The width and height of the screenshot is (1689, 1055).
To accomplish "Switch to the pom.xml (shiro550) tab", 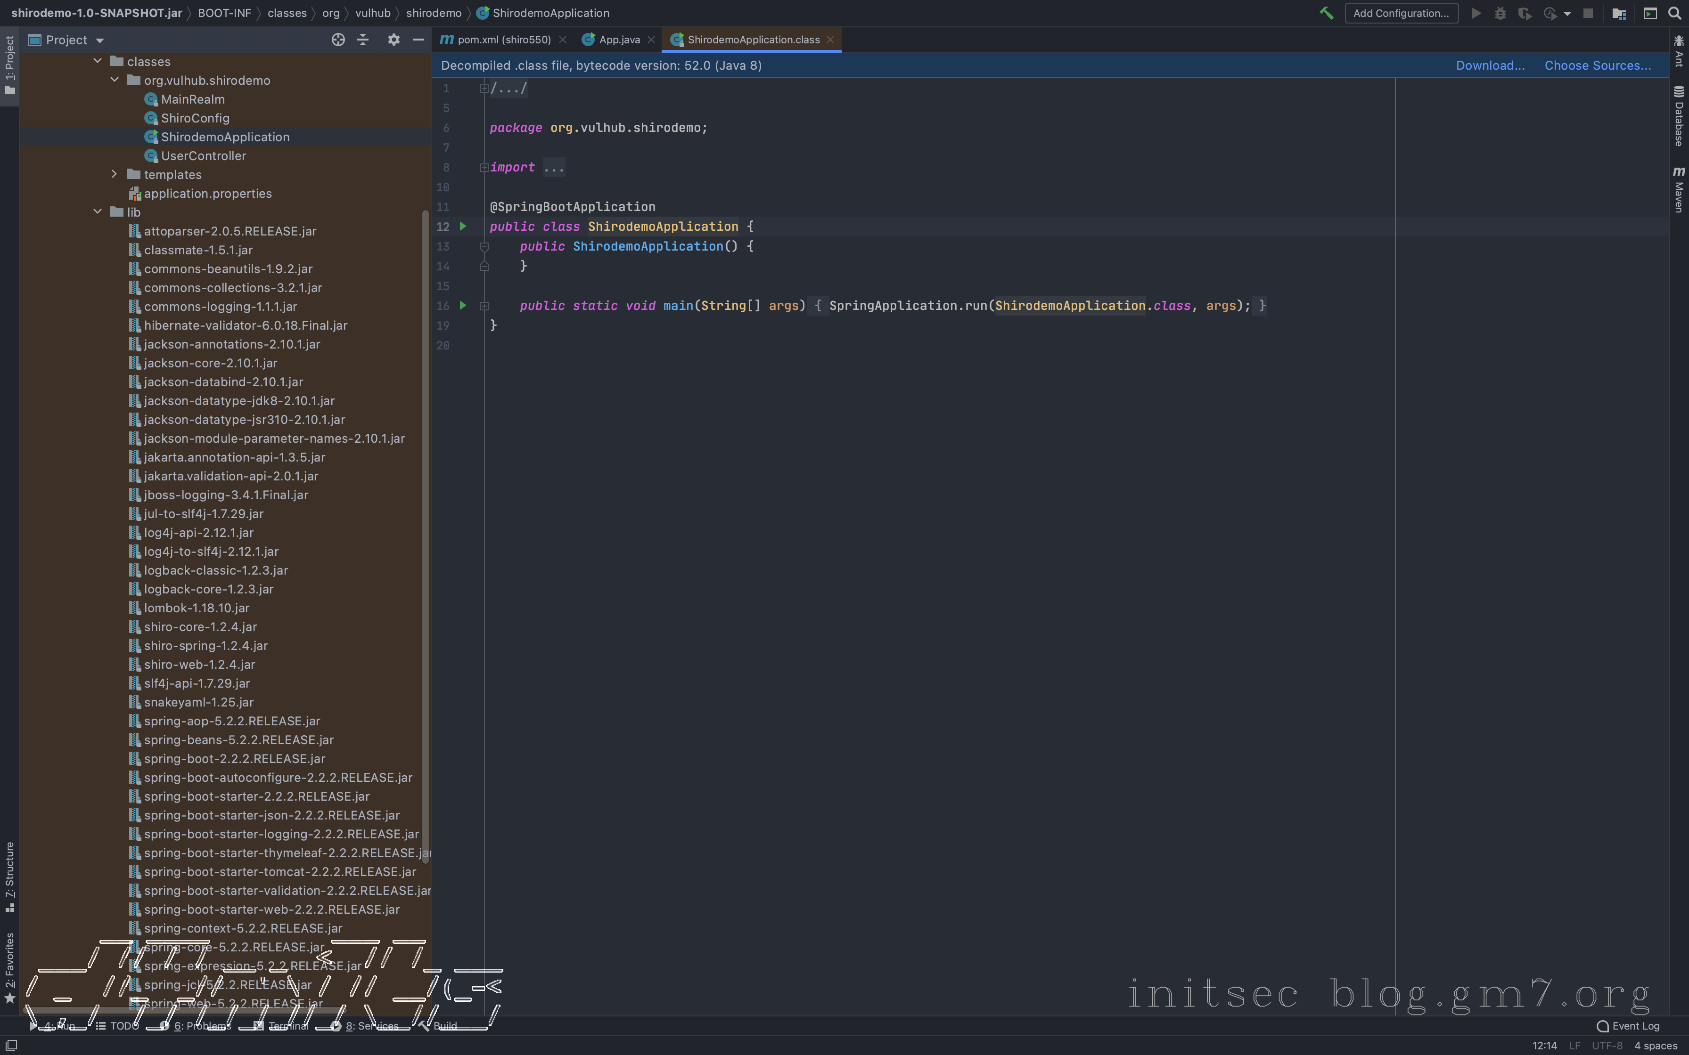I will tap(503, 40).
